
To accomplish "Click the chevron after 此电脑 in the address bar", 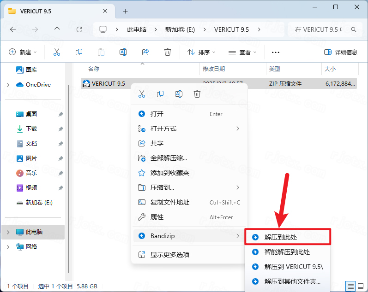I will pos(156,29).
